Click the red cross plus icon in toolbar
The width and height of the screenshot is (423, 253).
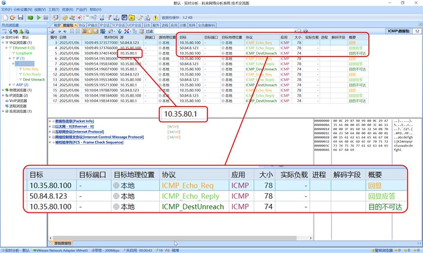(79, 18)
